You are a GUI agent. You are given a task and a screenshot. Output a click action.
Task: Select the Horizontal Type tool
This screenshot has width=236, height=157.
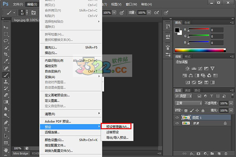[6, 129]
